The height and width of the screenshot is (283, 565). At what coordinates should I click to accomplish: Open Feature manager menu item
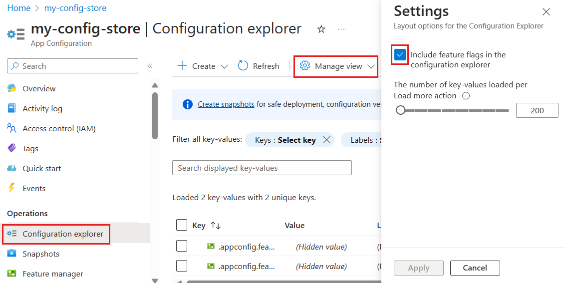tap(52, 274)
